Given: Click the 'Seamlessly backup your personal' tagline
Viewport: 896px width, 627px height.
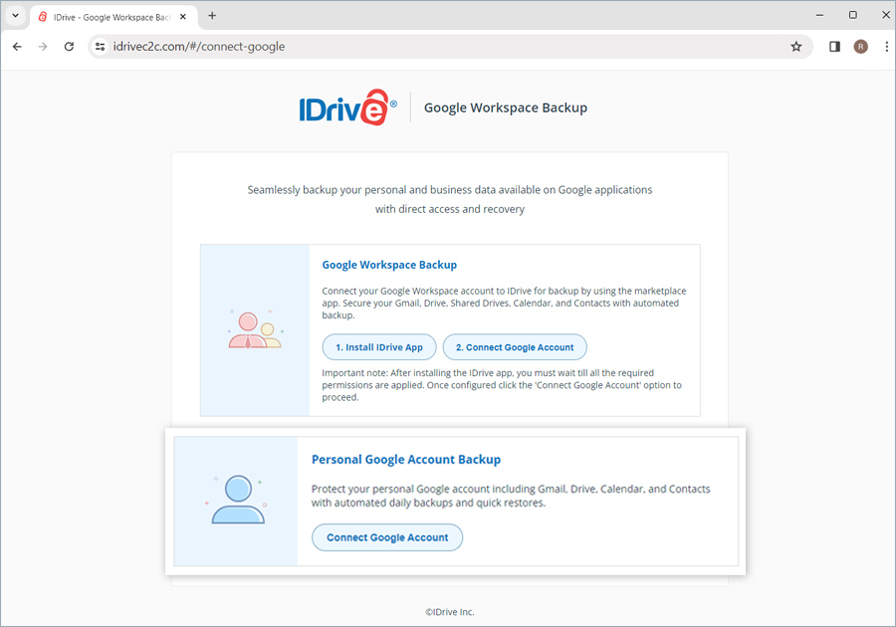Looking at the screenshot, I should point(450,199).
